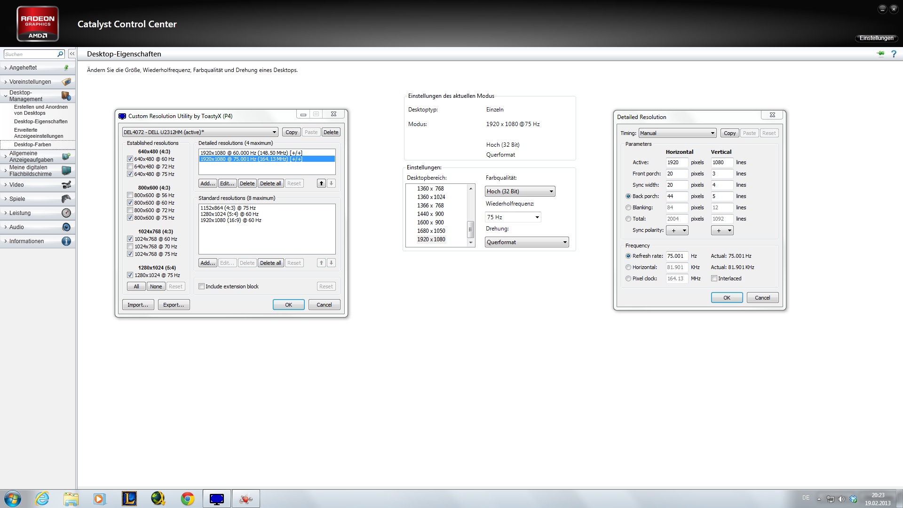This screenshot has height=508, width=903.
Task: Click the Desktopbereich list scrollbar thumb
Action: 470,230
